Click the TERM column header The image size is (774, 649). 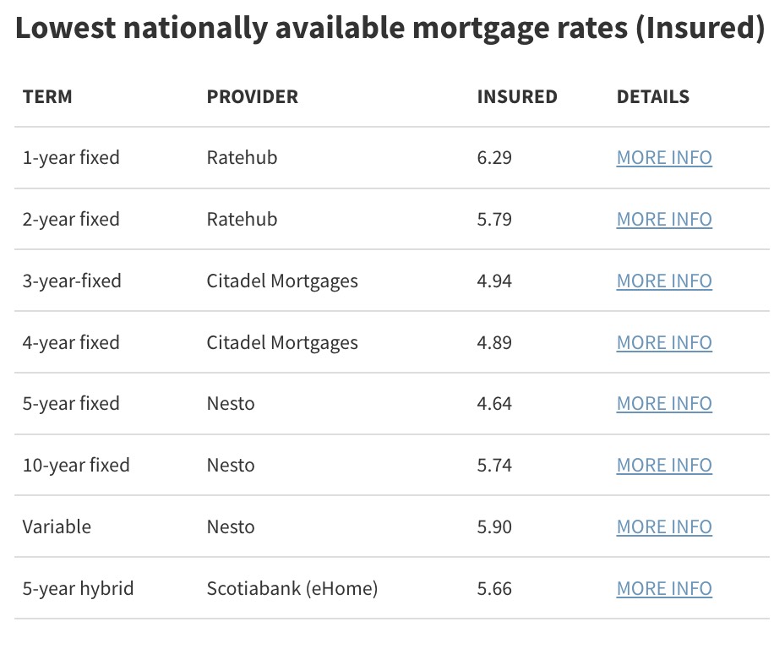pyautogui.click(x=47, y=97)
